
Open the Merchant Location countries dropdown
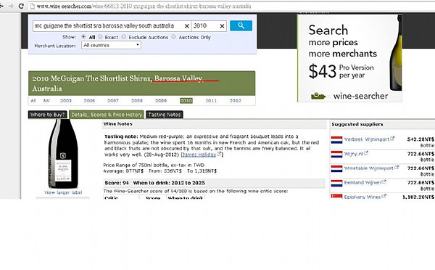tap(111, 45)
